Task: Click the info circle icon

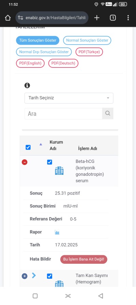Action: [27, 86]
